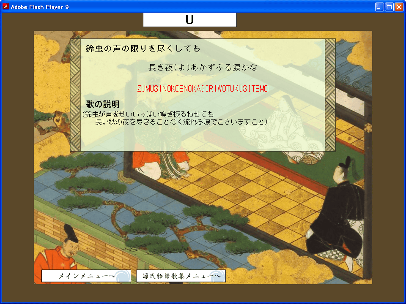Click the heading 歌の説明
406x304 pixels.
pyautogui.click(x=103, y=104)
